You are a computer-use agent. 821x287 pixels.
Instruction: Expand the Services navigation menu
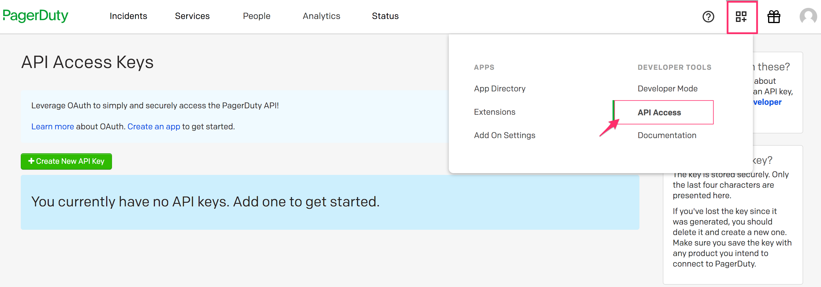point(192,16)
